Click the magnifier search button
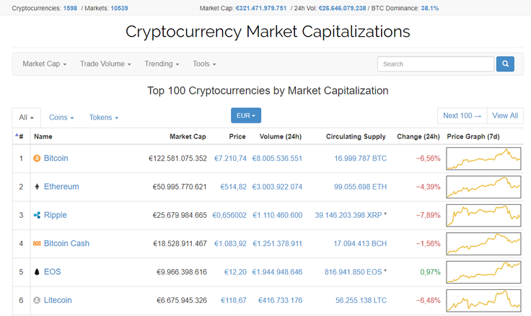Viewport: 531px width, 316px height. pyautogui.click(x=505, y=64)
